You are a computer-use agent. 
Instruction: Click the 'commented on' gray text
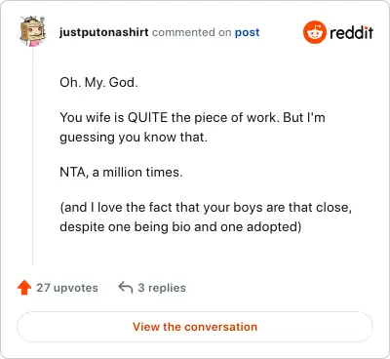[x=192, y=32]
